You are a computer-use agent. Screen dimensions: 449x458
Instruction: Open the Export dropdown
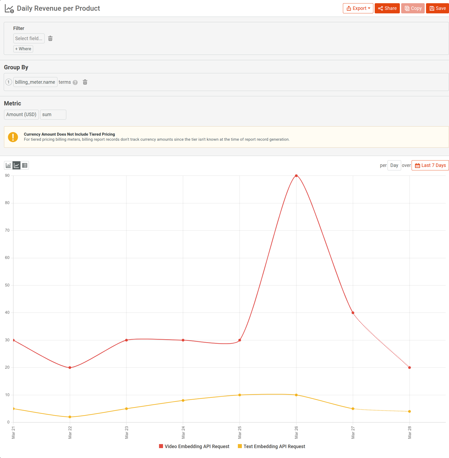coord(358,8)
